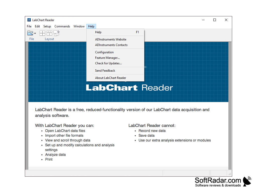Screen dimensions: 257x193
Task: Click the 'LabChart Reader cannot:' heading
Action: (x=152, y=126)
